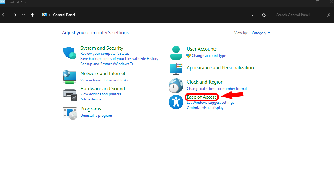Focus the Search Control Panel field

tap(301, 15)
